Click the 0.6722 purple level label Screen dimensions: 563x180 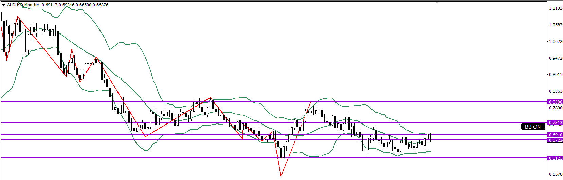(x=555, y=140)
